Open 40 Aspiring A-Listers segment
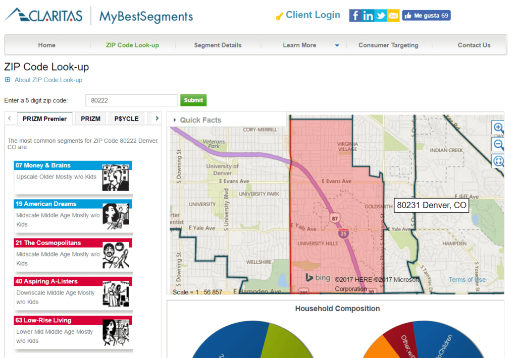The width and height of the screenshot is (517, 358). click(46, 281)
